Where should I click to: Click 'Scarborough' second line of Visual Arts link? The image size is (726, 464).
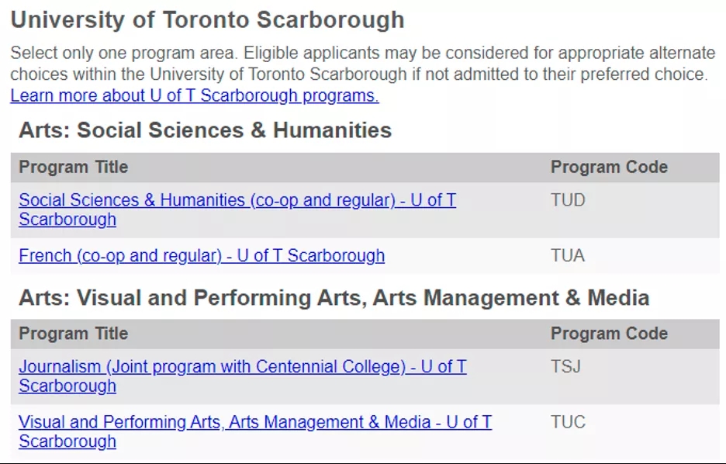point(67,441)
